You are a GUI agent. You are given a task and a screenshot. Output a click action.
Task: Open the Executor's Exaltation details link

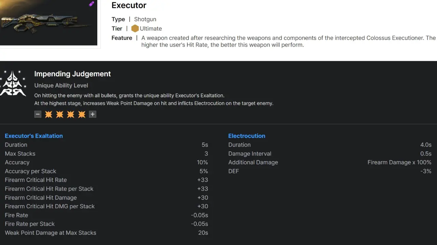(33, 136)
